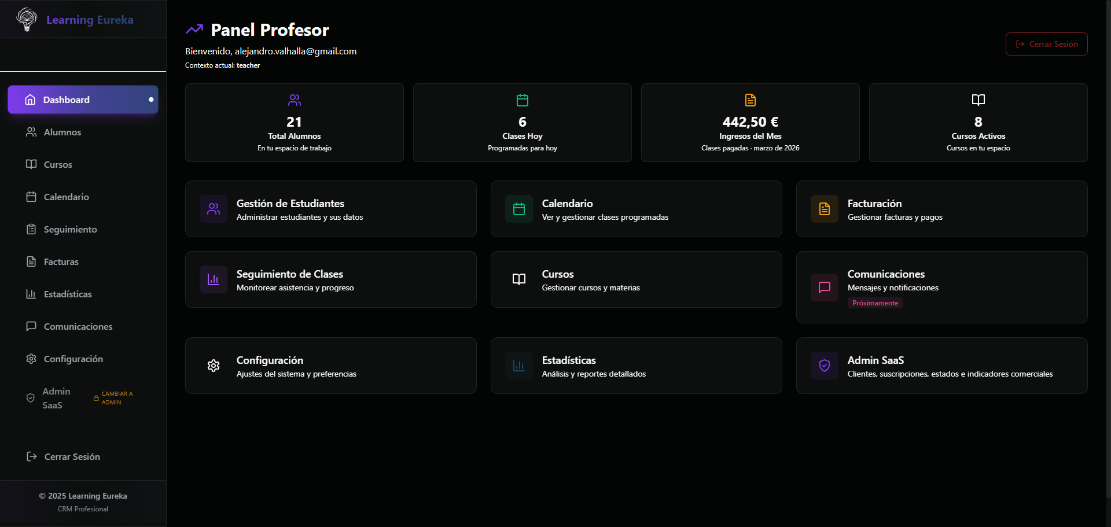Click the Cerrar Sesión button top right

[x=1046, y=44]
